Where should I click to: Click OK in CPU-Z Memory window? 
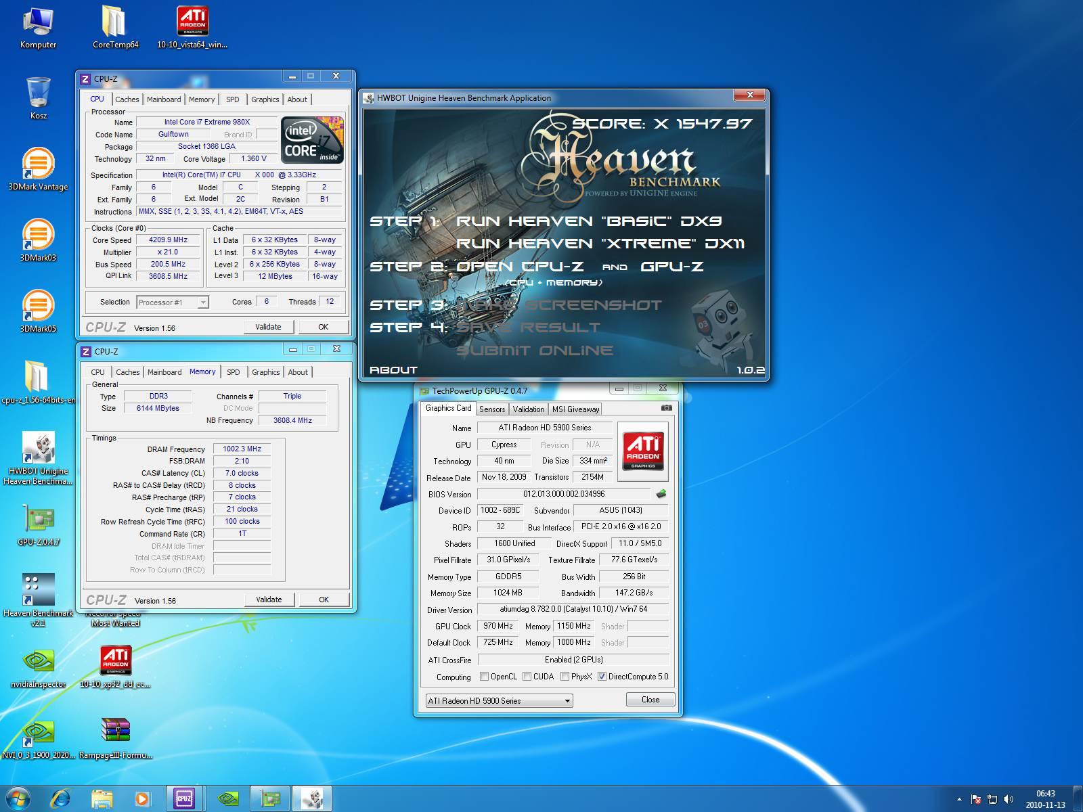324,600
